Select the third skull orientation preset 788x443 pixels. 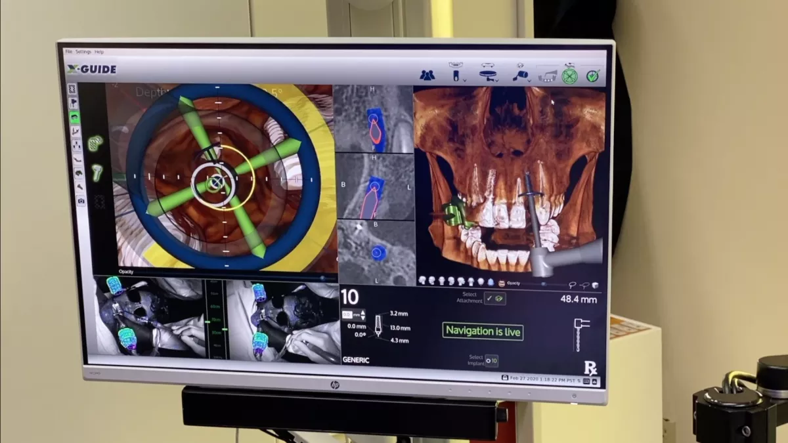tap(442, 281)
